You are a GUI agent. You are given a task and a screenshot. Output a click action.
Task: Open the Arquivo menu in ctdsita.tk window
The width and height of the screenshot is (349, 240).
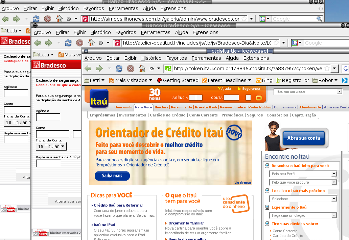93,58
